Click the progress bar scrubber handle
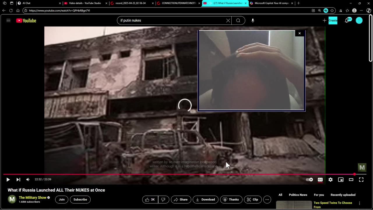Image resolution: width=373 pixels, height=210 pixels. pyautogui.click(x=354, y=174)
